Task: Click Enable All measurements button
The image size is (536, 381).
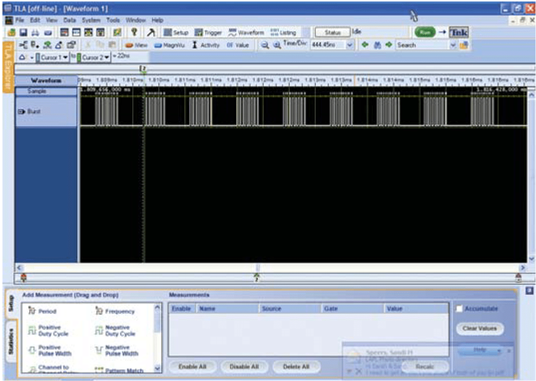Action: click(193, 366)
